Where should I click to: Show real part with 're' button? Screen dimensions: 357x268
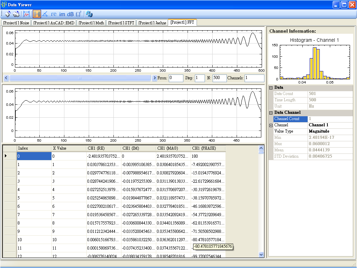tap(54, 14)
